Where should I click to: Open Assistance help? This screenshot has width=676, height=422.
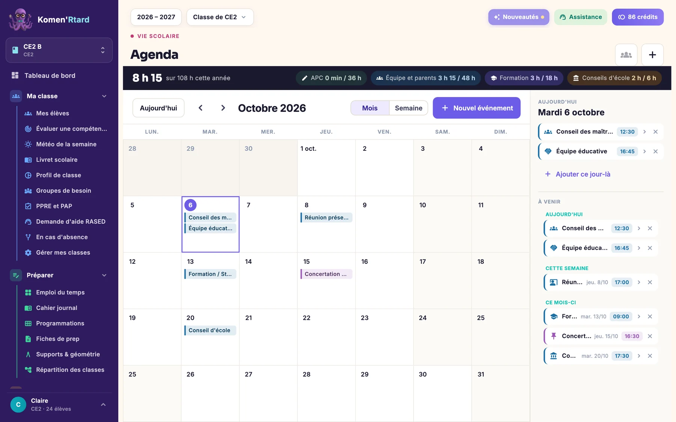(581, 17)
